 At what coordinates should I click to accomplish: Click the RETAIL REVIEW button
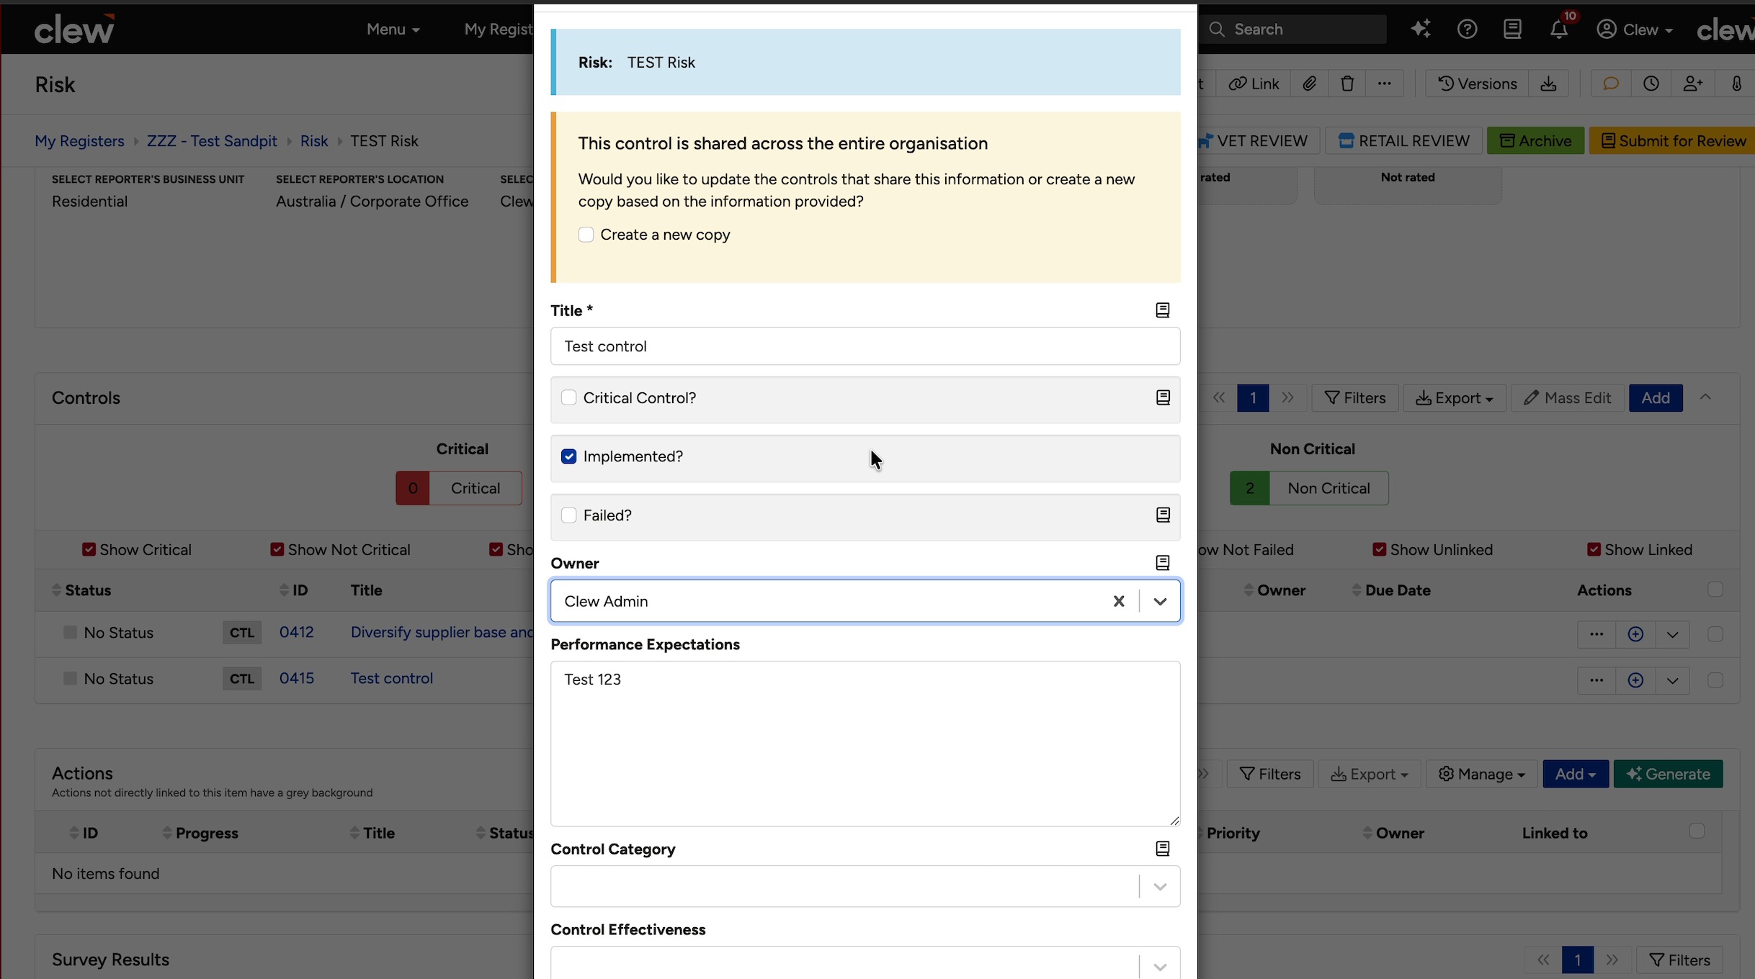click(x=1403, y=140)
